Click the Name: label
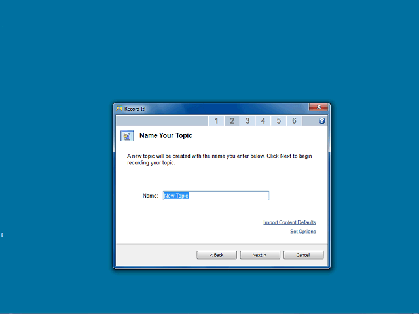Viewport: 419px width, 314px height. point(151,196)
